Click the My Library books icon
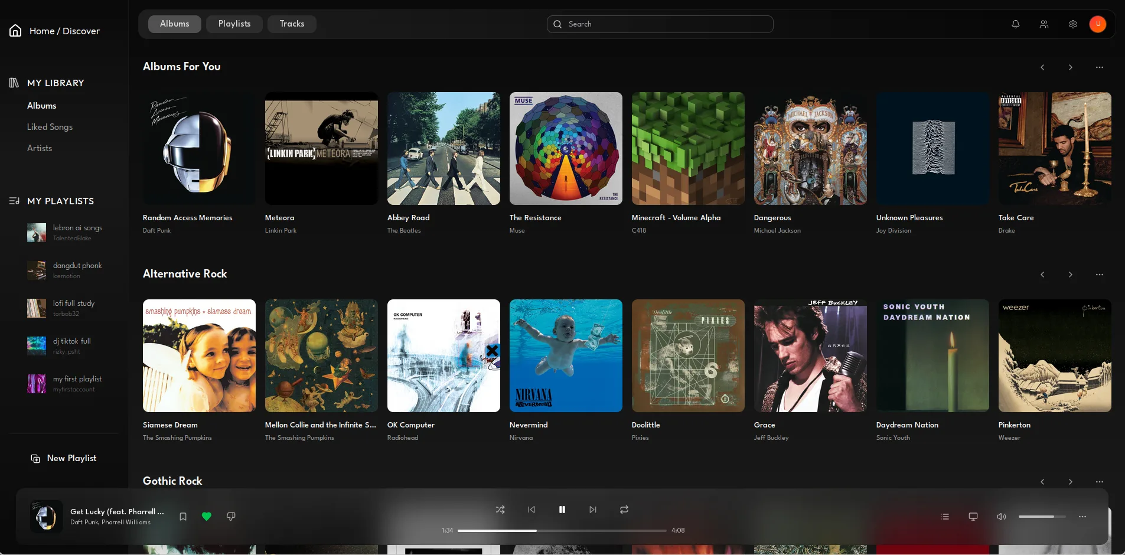1125x555 pixels. [x=14, y=83]
